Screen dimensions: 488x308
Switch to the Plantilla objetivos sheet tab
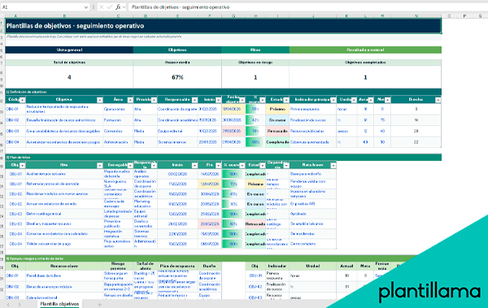click(59, 304)
